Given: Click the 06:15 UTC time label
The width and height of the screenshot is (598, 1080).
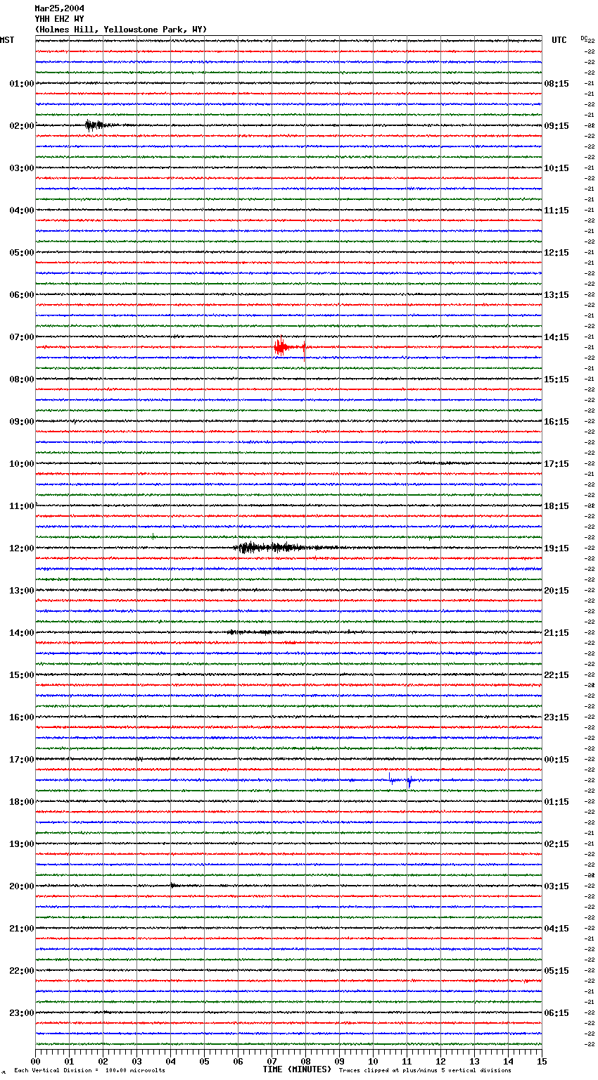Looking at the screenshot, I should [556, 1013].
